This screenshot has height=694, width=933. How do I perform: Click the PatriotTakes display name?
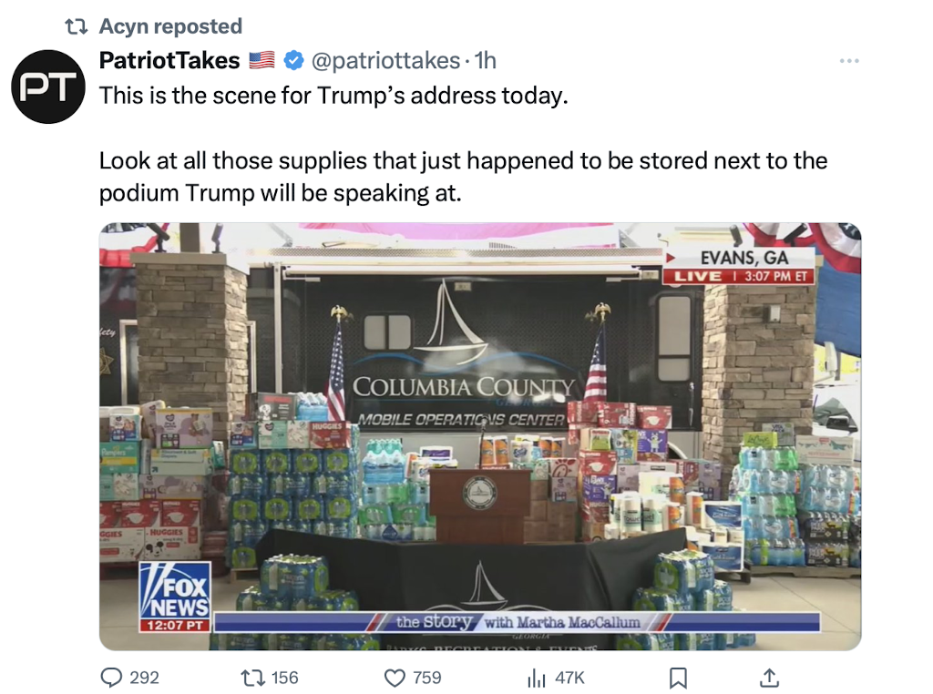(169, 61)
